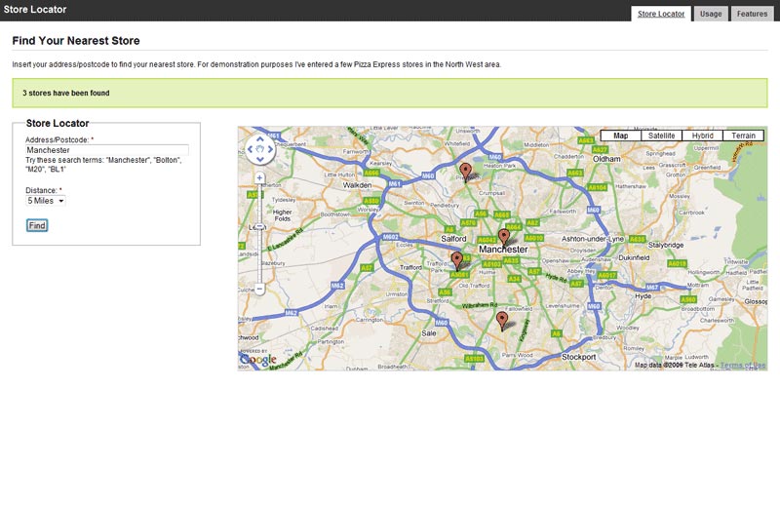The image size is (780, 505).
Task: Click the map zoom out minus button
Action: click(x=260, y=289)
